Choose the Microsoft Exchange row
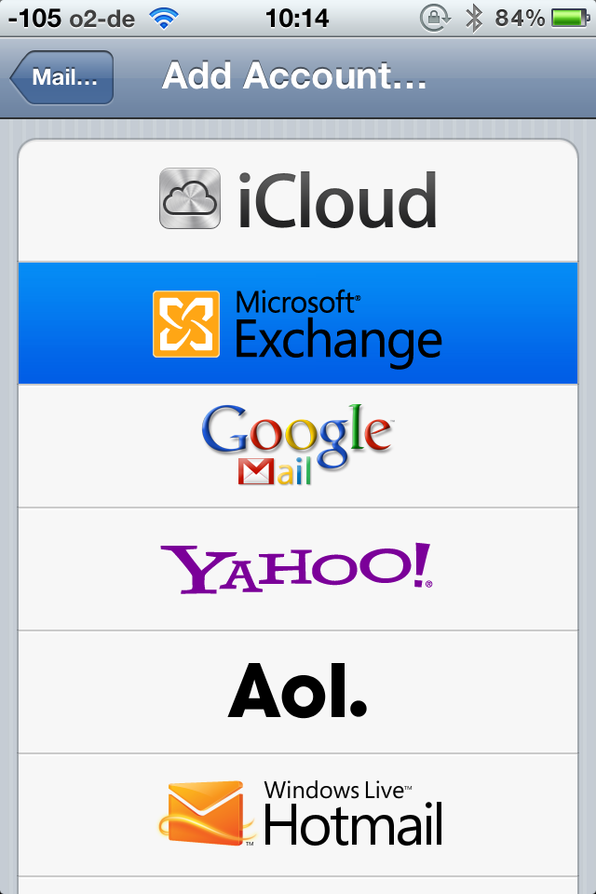 click(x=298, y=323)
